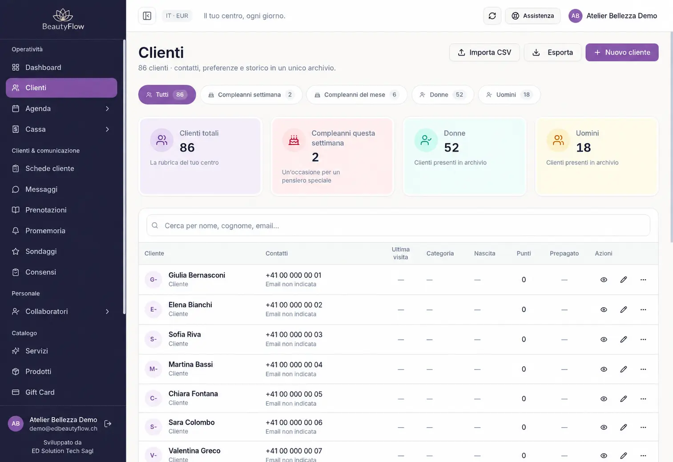Filter clients by Uomini
Viewport: 673px width, 462px height.
coord(509,95)
